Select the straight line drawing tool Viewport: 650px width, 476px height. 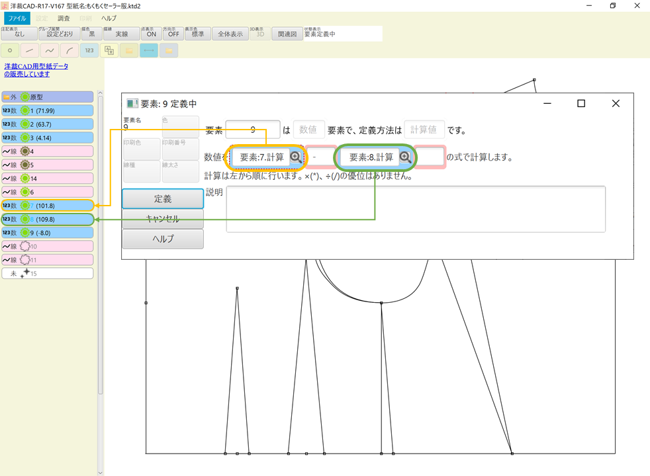(28, 50)
